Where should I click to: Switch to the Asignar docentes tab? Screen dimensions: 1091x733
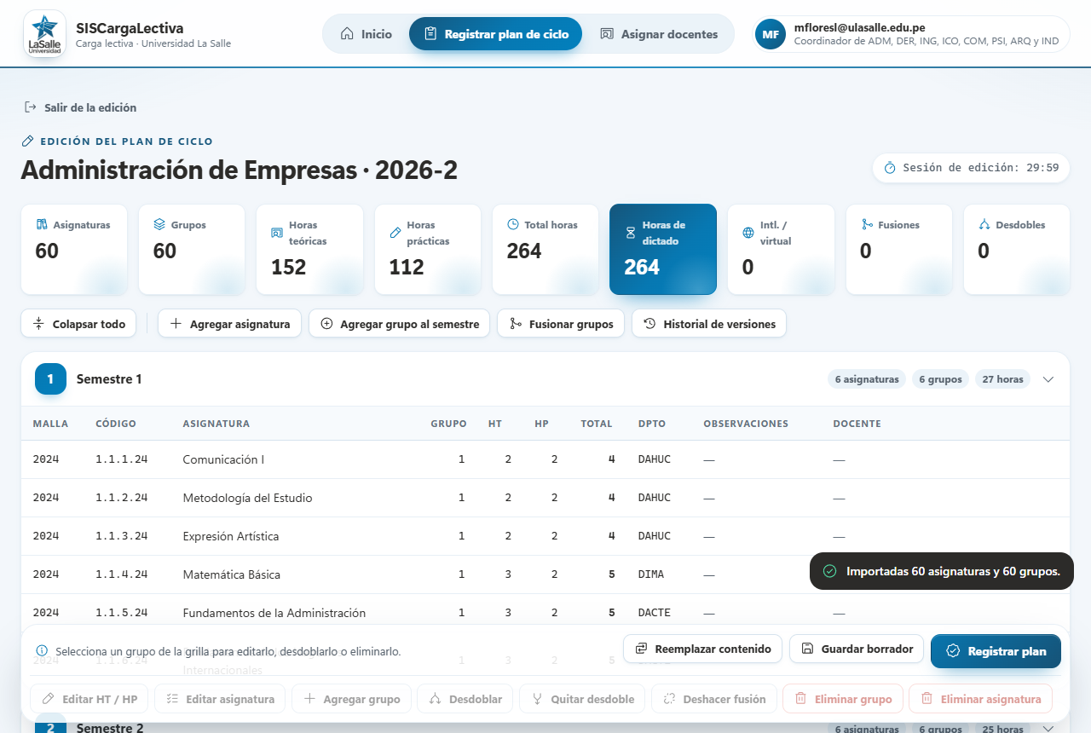coord(659,34)
